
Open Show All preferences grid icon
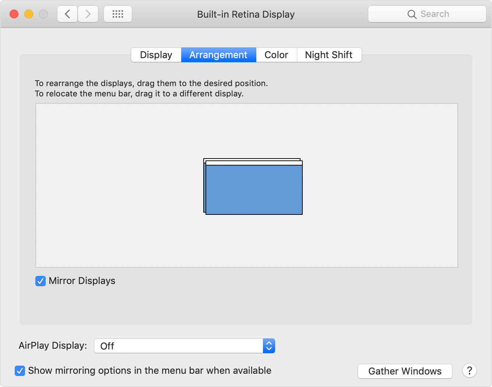[117, 14]
